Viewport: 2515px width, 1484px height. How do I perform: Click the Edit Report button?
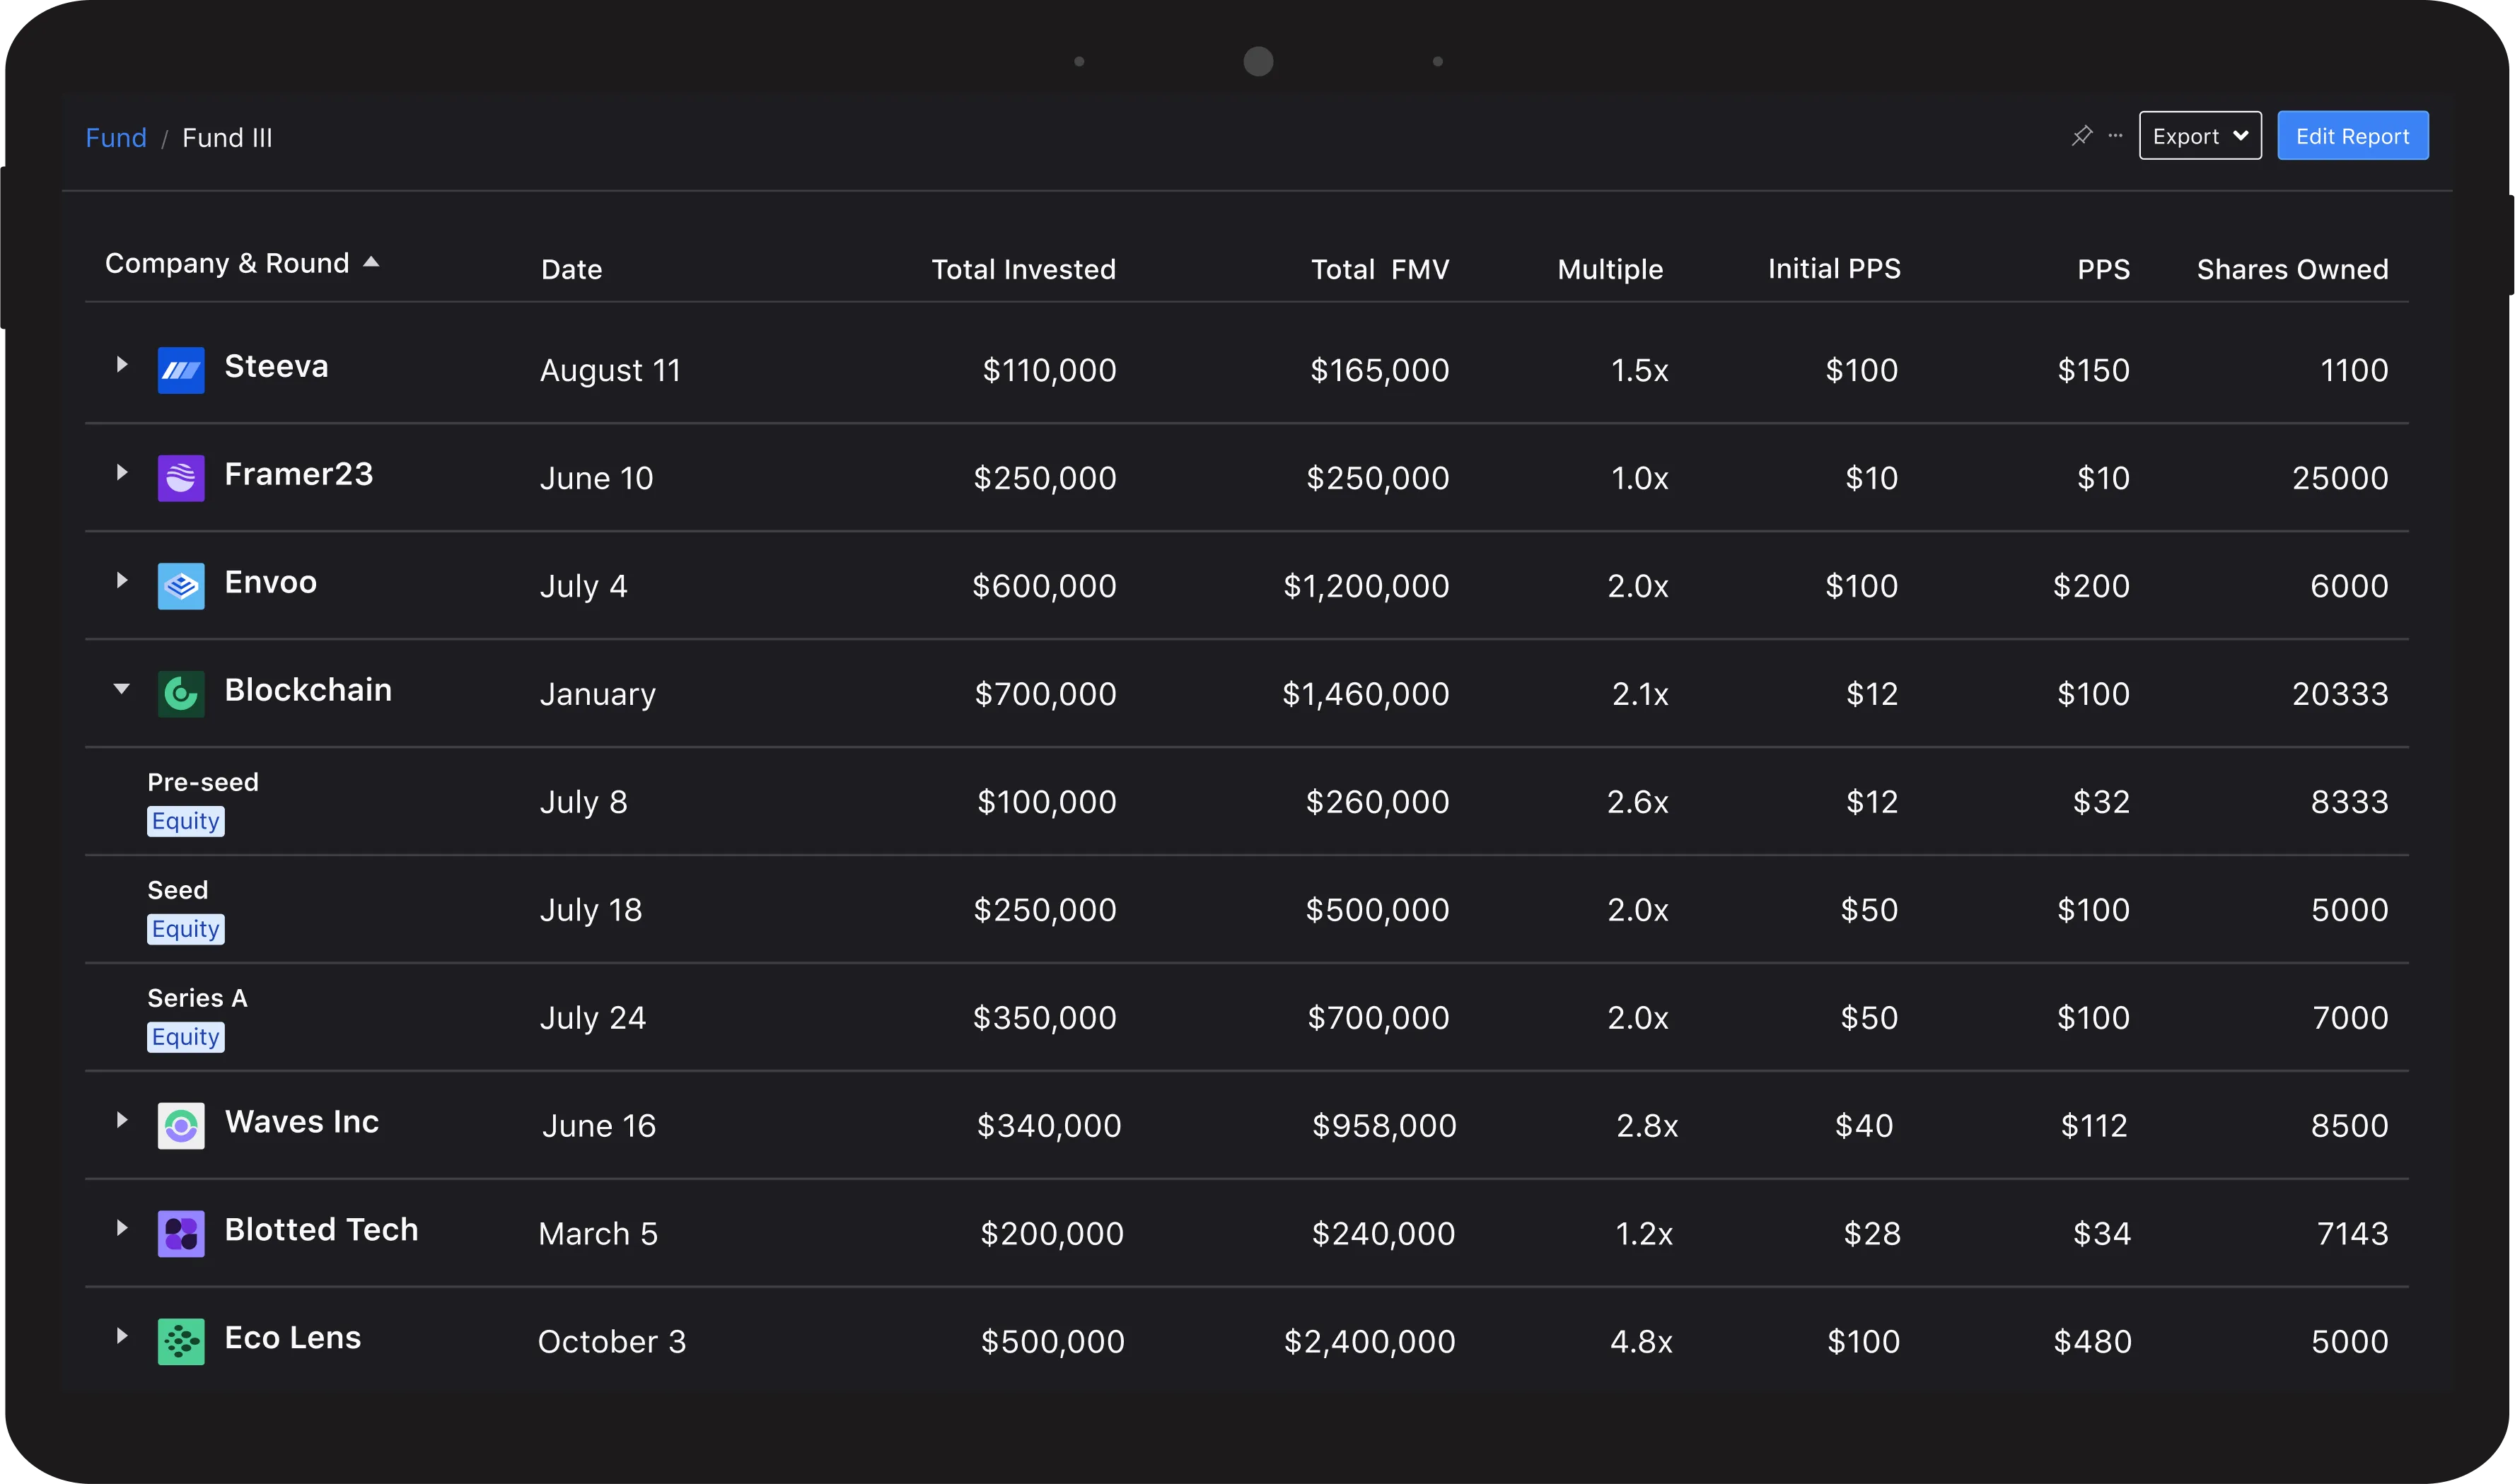pyautogui.click(x=2352, y=136)
